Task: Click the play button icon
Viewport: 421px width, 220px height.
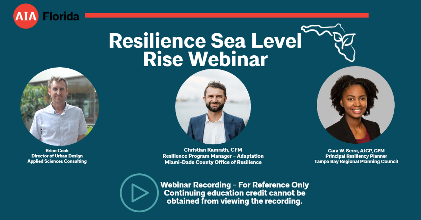Action: click(x=140, y=191)
